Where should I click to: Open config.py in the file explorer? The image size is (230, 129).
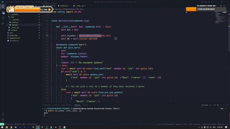click(14, 30)
